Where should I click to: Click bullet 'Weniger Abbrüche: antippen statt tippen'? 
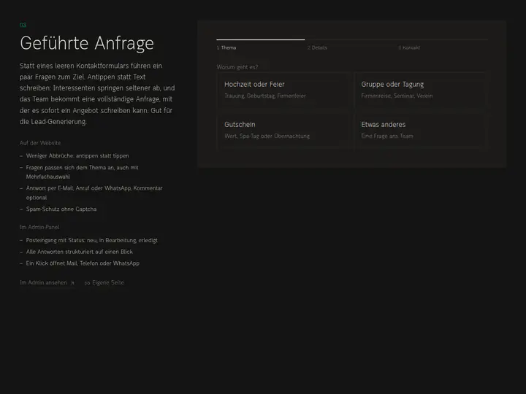tap(77, 156)
